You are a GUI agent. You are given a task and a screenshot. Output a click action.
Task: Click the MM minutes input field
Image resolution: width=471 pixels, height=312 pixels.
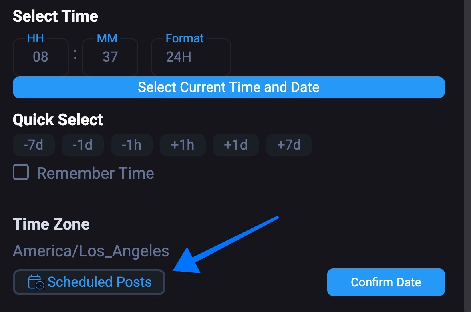(110, 57)
